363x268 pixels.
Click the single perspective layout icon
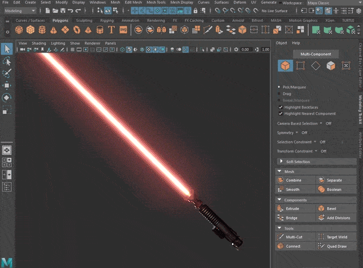click(x=7, y=150)
